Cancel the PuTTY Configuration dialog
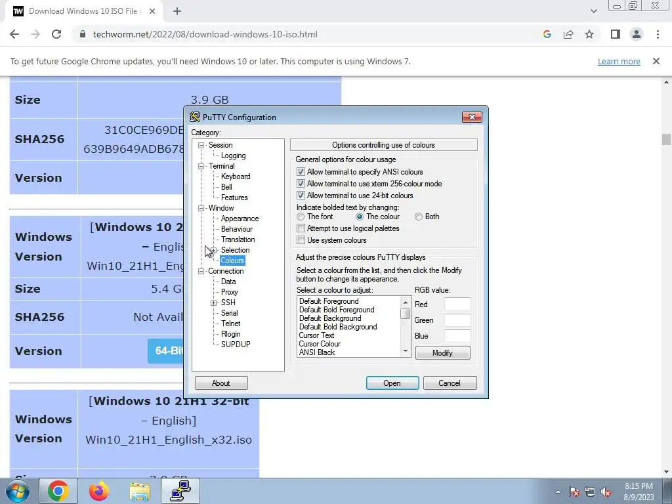 (450, 383)
